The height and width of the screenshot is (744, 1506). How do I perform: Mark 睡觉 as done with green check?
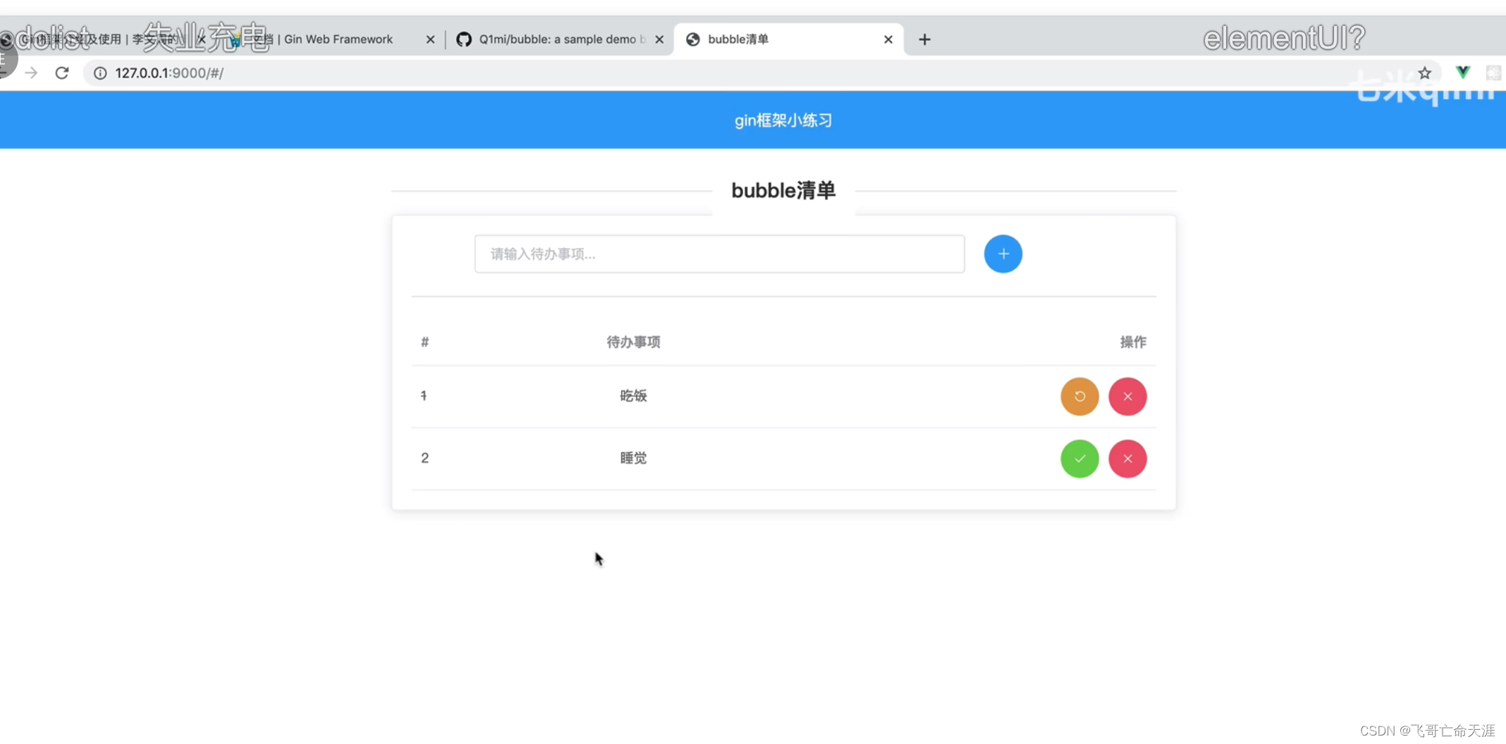click(x=1079, y=459)
